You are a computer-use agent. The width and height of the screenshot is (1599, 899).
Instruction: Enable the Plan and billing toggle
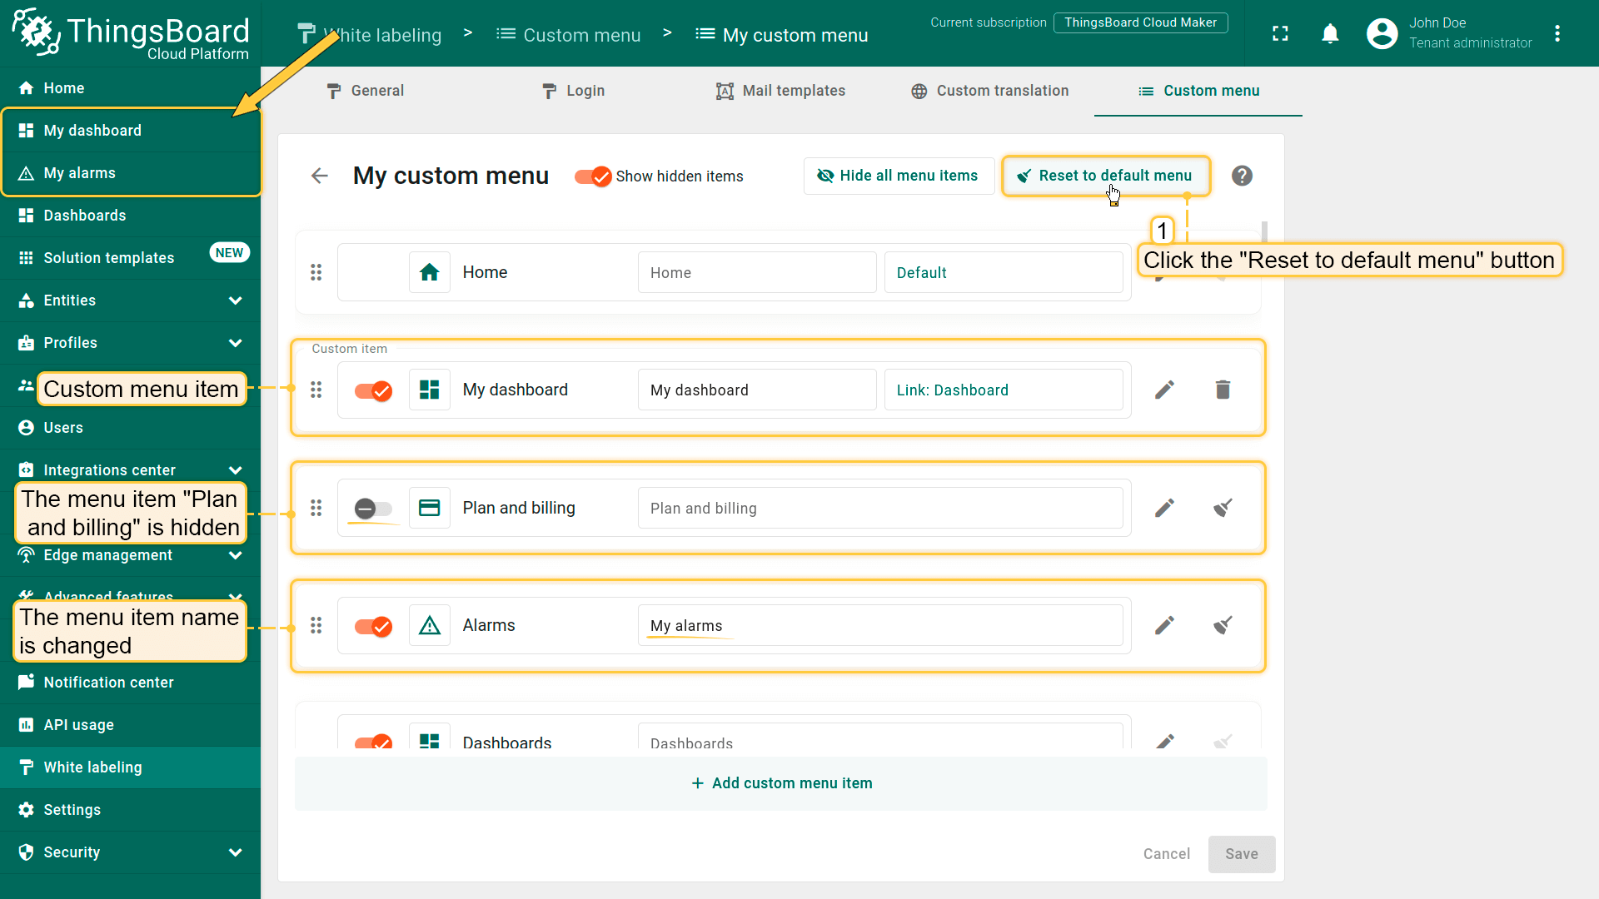[x=373, y=508]
